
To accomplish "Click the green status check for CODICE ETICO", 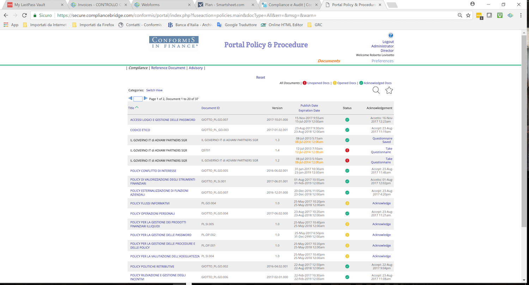I will [x=347, y=130].
